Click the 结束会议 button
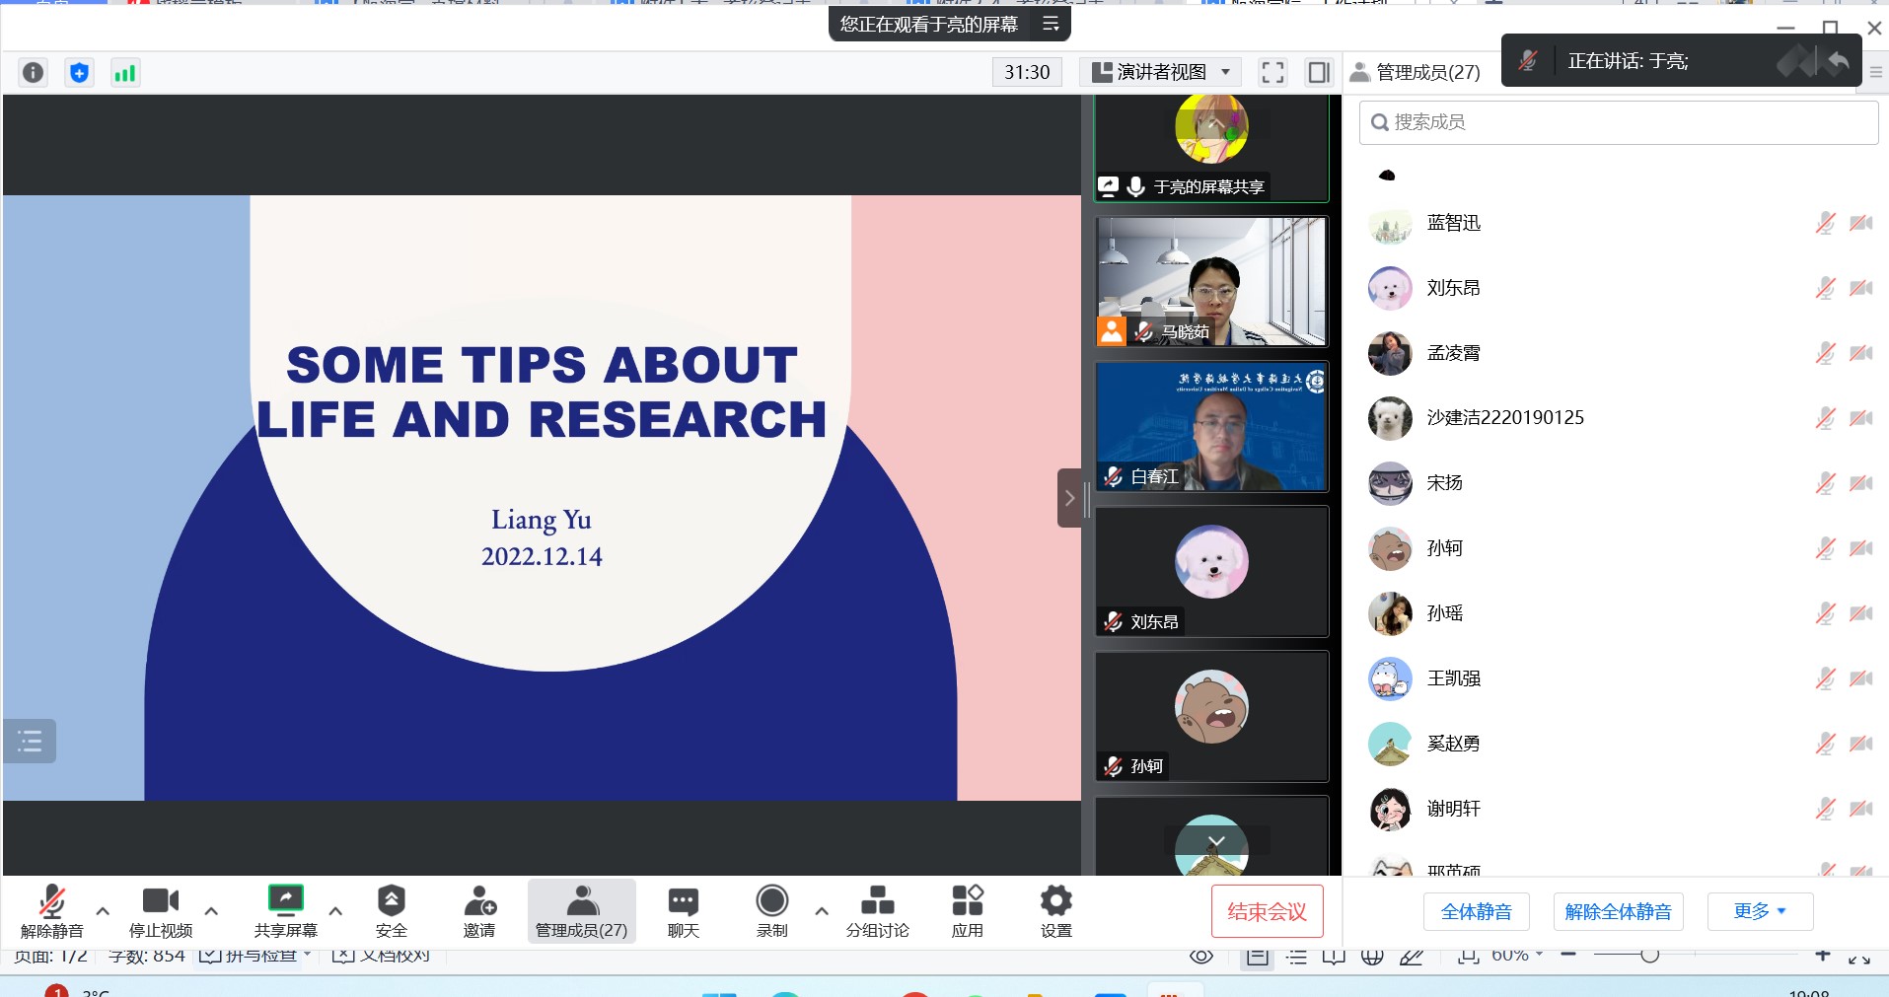The height and width of the screenshot is (997, 1889). click(x=1267, y=911)
